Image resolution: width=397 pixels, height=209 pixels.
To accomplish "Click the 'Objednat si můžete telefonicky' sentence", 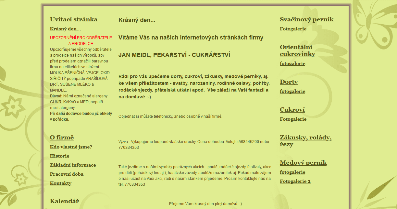I will coord(170,116).
